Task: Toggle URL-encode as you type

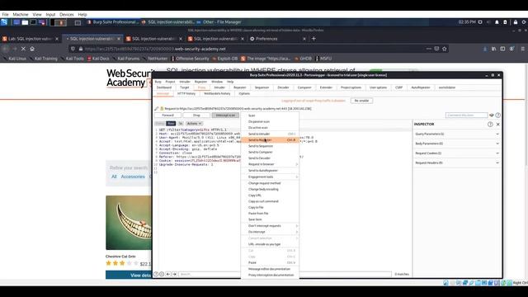Action: click(271, 244)
